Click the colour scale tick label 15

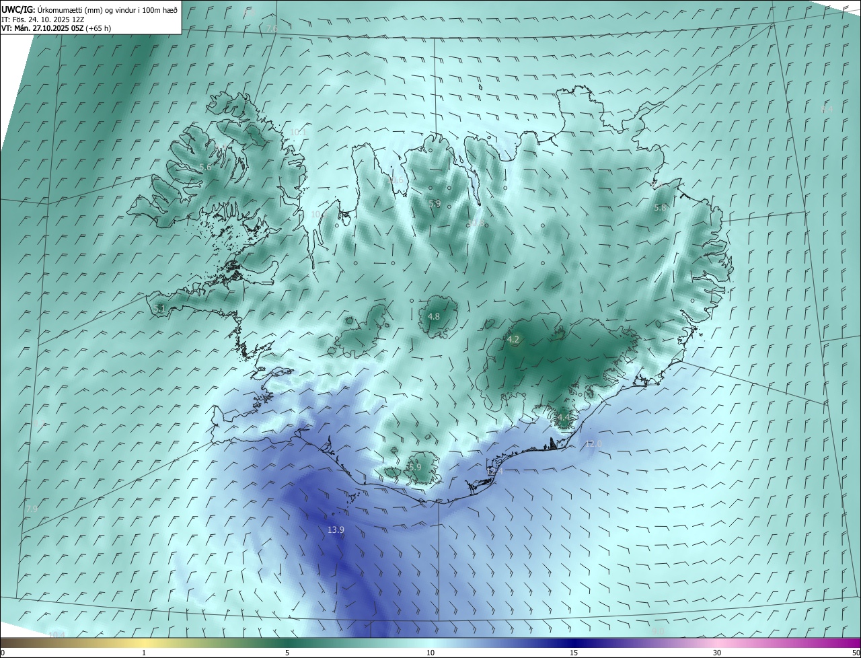574,653
